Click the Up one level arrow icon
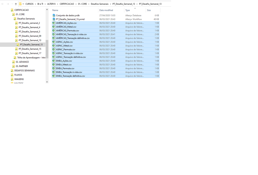 [16, 4]
